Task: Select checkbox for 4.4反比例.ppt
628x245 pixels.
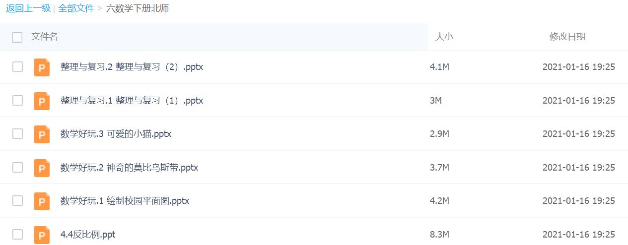Action: (17, 235)
